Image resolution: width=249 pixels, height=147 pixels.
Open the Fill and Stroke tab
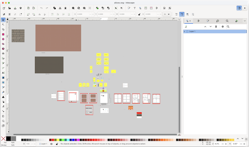[x=208, y=21]
